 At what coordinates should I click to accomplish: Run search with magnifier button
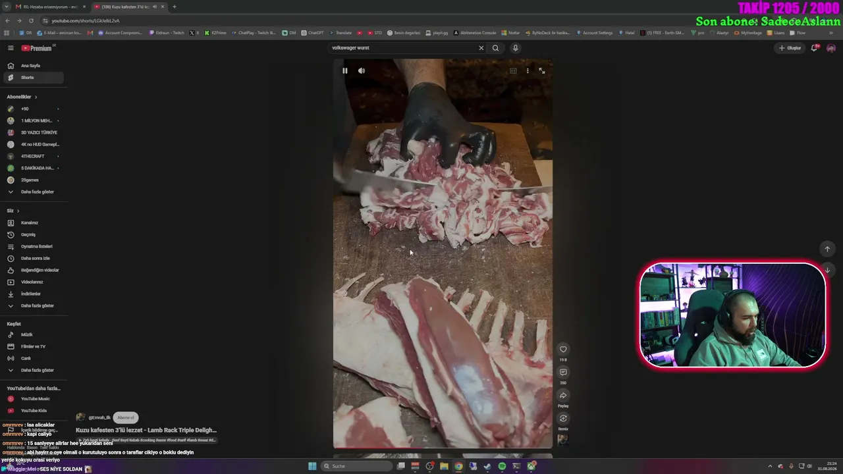495,48
